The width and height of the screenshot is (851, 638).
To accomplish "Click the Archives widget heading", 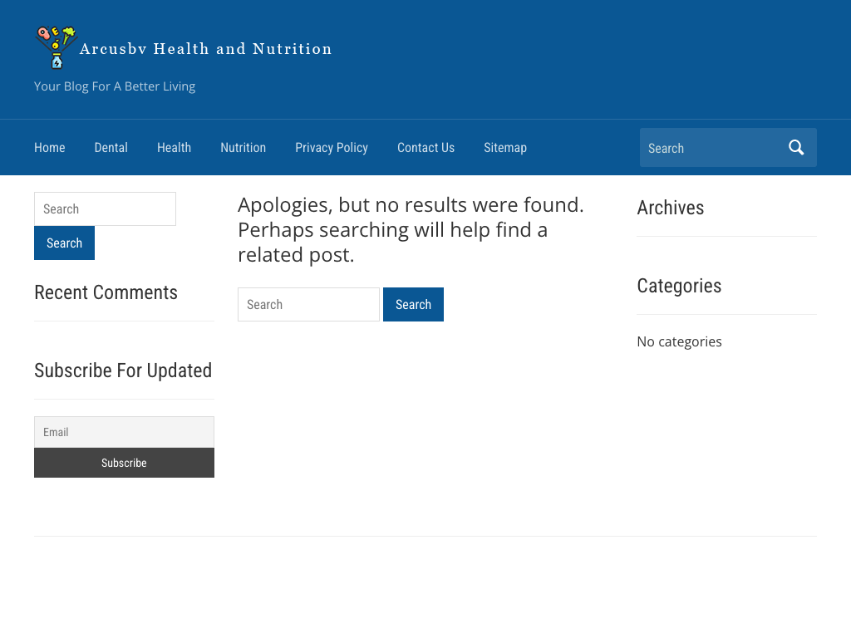I will (670, 208).
